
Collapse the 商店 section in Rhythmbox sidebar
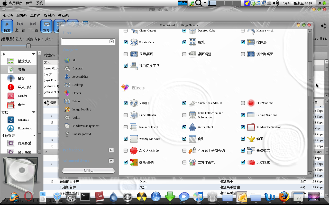(x=34, y=112)
